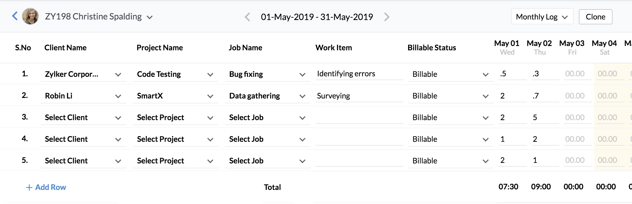This screenshot has height=204, width=632.
Task: Open the Robin Li client dropdown
Action: click(x=83, y=96)
